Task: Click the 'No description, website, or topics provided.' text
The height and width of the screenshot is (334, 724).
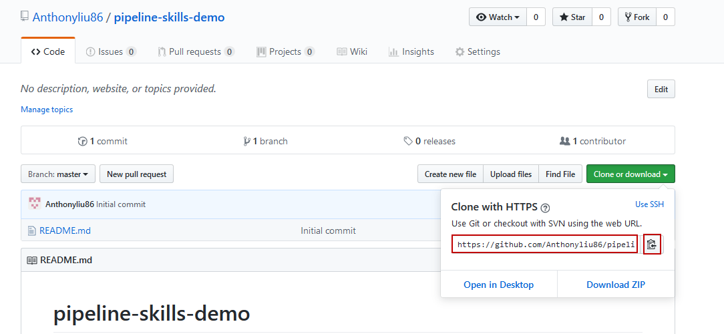Action: [x=119, y=88]
